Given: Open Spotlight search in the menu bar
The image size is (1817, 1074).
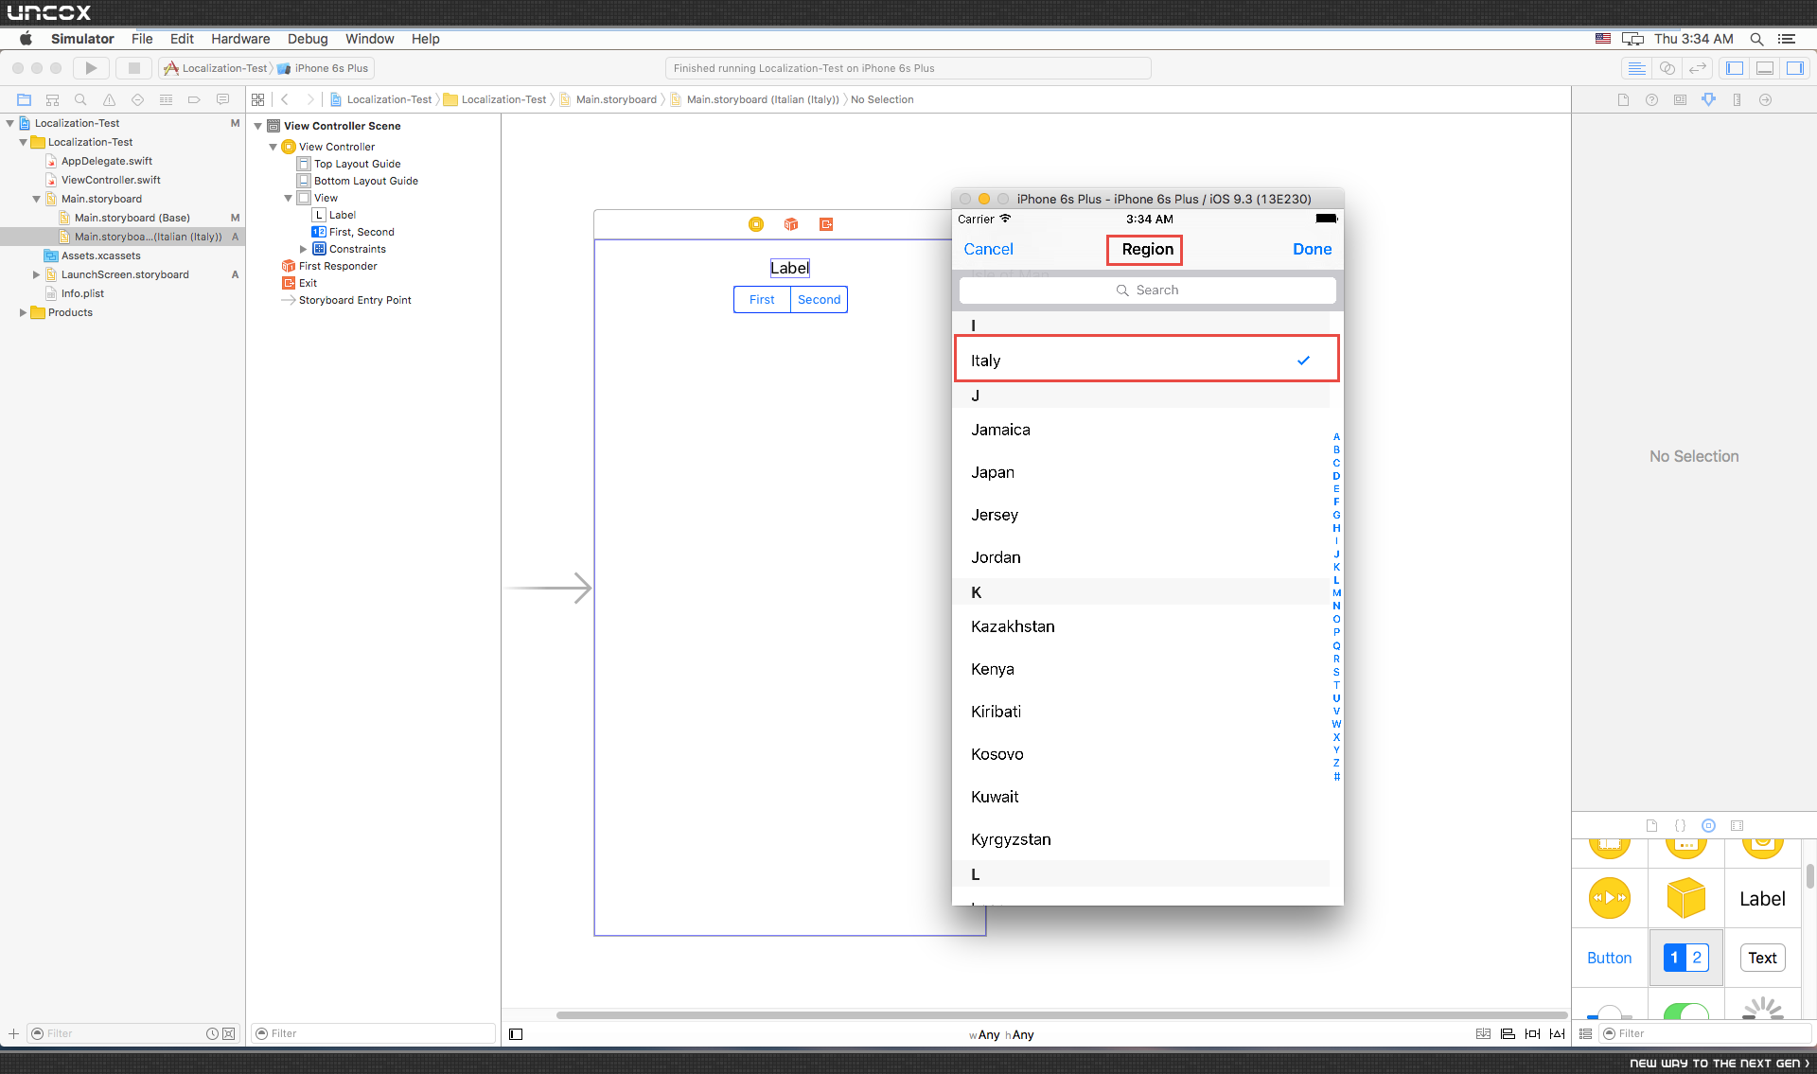Looking at the screenshot, I should [x=1756, y=39].
